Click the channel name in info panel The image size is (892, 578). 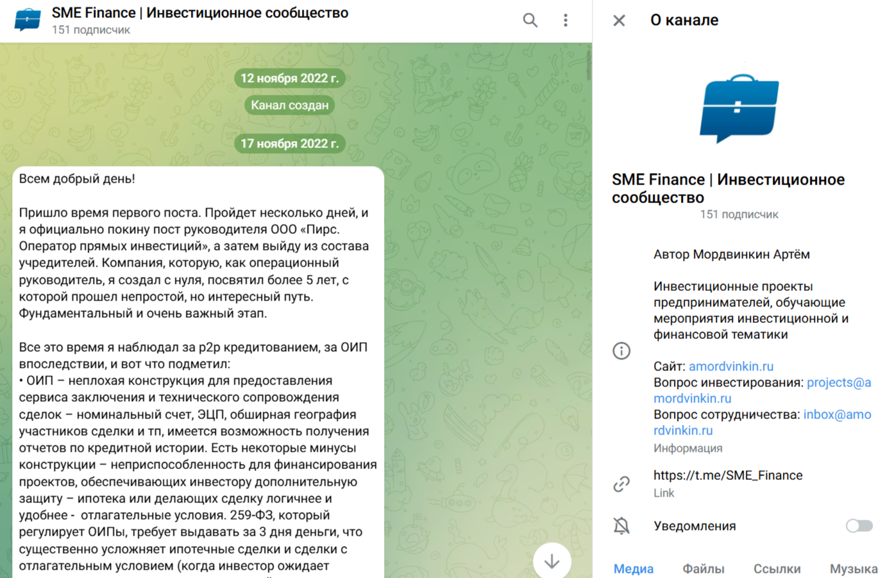click(728, 188)
